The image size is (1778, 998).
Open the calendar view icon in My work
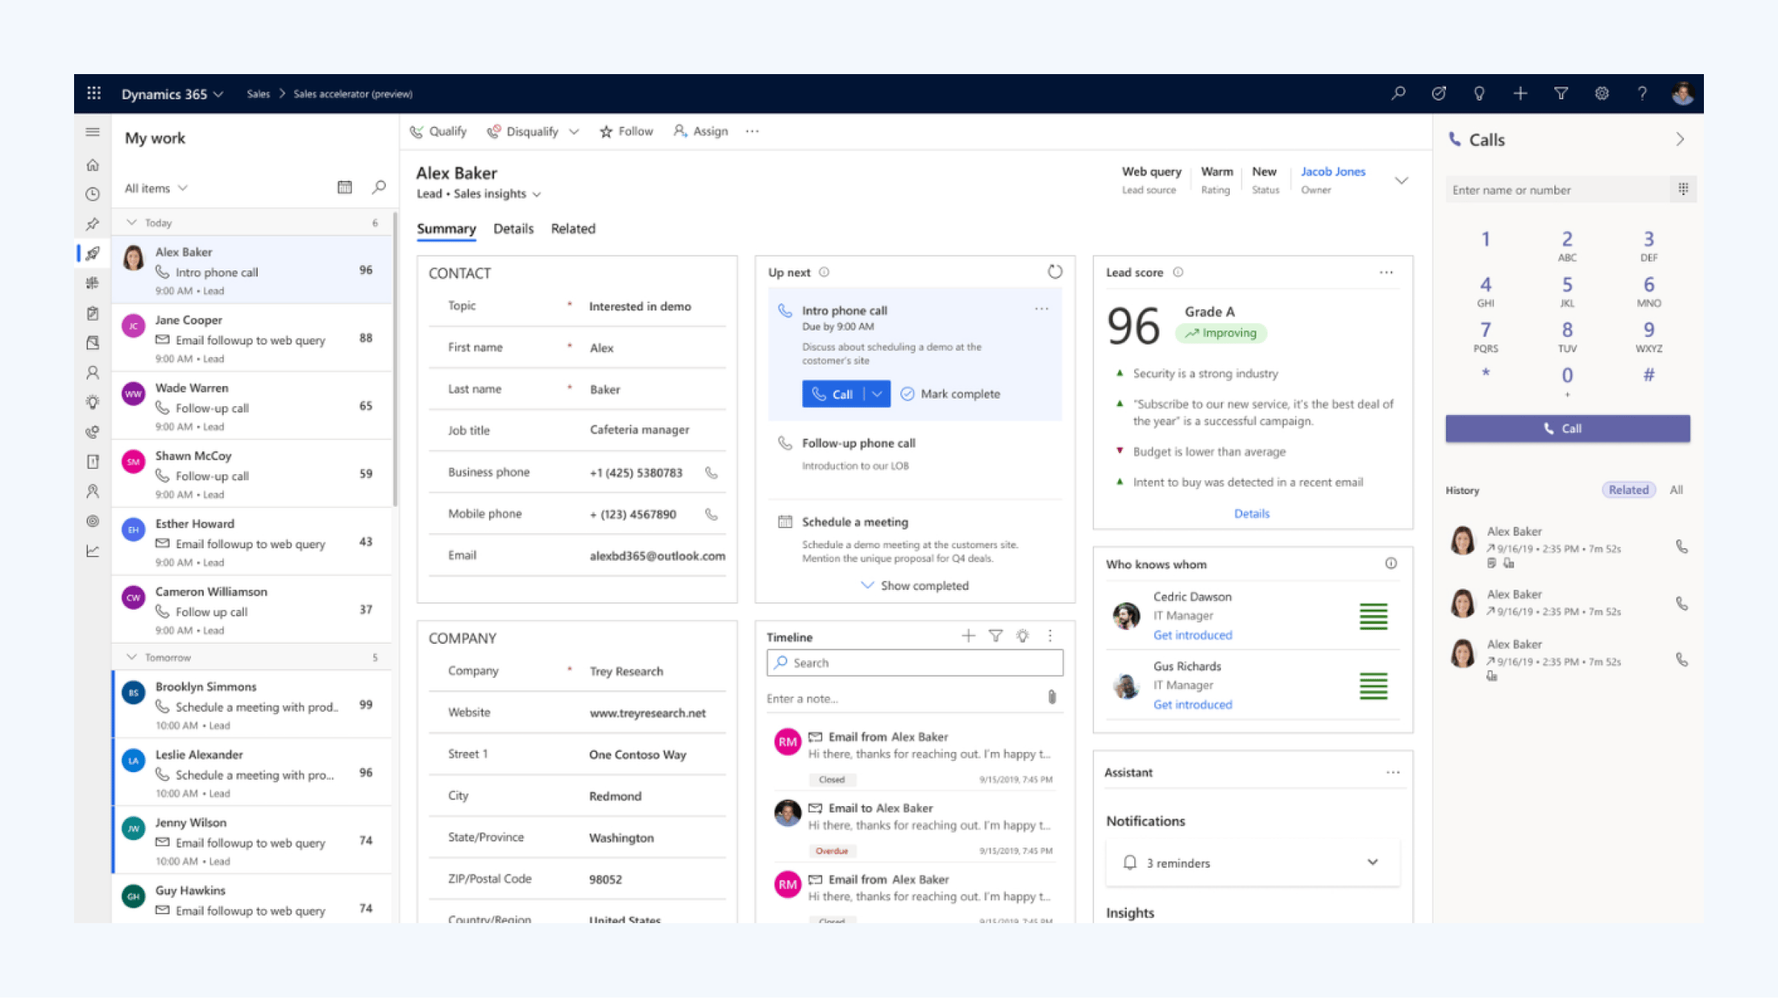click(x=344, y=187)
